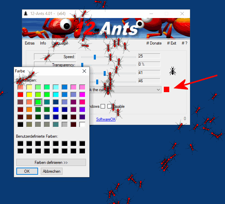
Task: Open the Extras menu
Action: (x=30, y=43)
